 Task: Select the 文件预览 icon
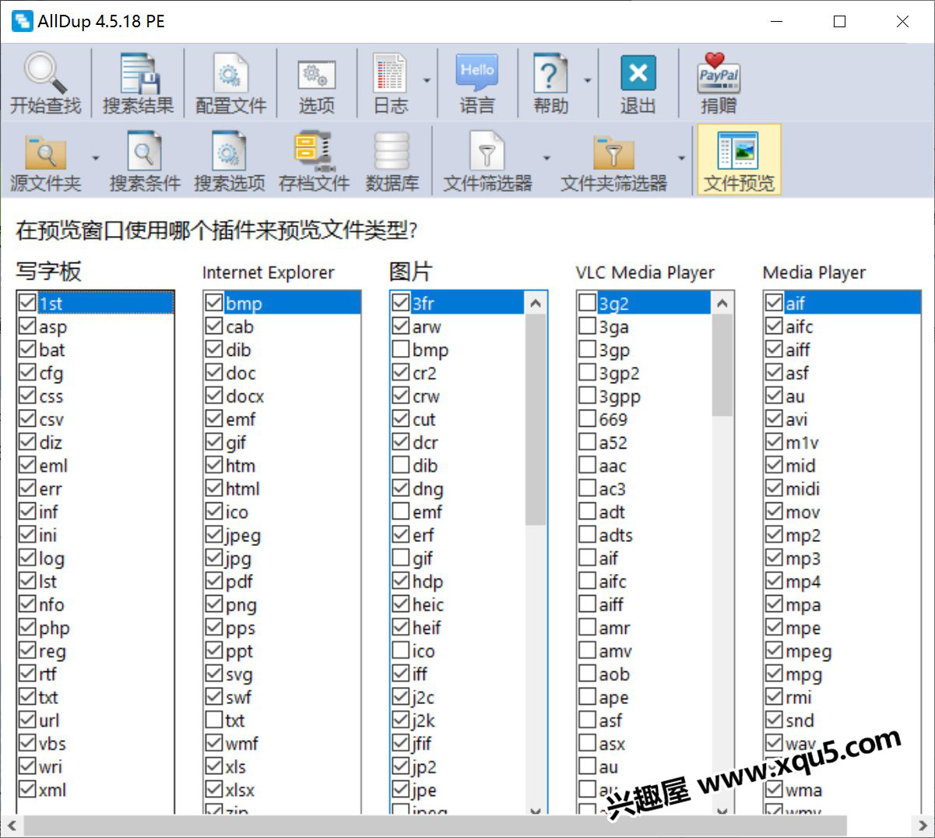point(738,151)
